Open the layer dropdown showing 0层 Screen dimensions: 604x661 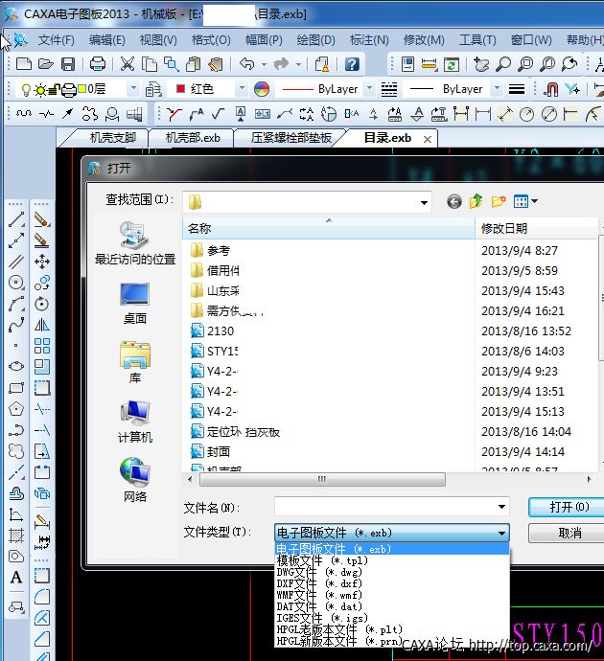tap(110, 89)
